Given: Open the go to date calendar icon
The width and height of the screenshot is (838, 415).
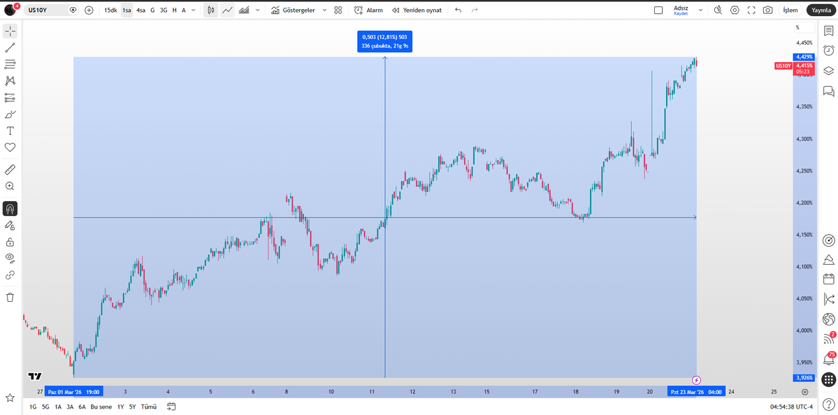Looking at the screenshot, I should (171, 407).
